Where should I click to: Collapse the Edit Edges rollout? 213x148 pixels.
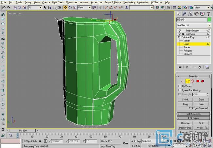point(193,118)
